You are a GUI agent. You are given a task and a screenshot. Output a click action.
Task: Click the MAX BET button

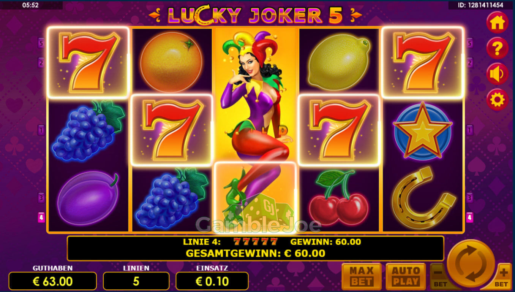(x=362, y=276)
